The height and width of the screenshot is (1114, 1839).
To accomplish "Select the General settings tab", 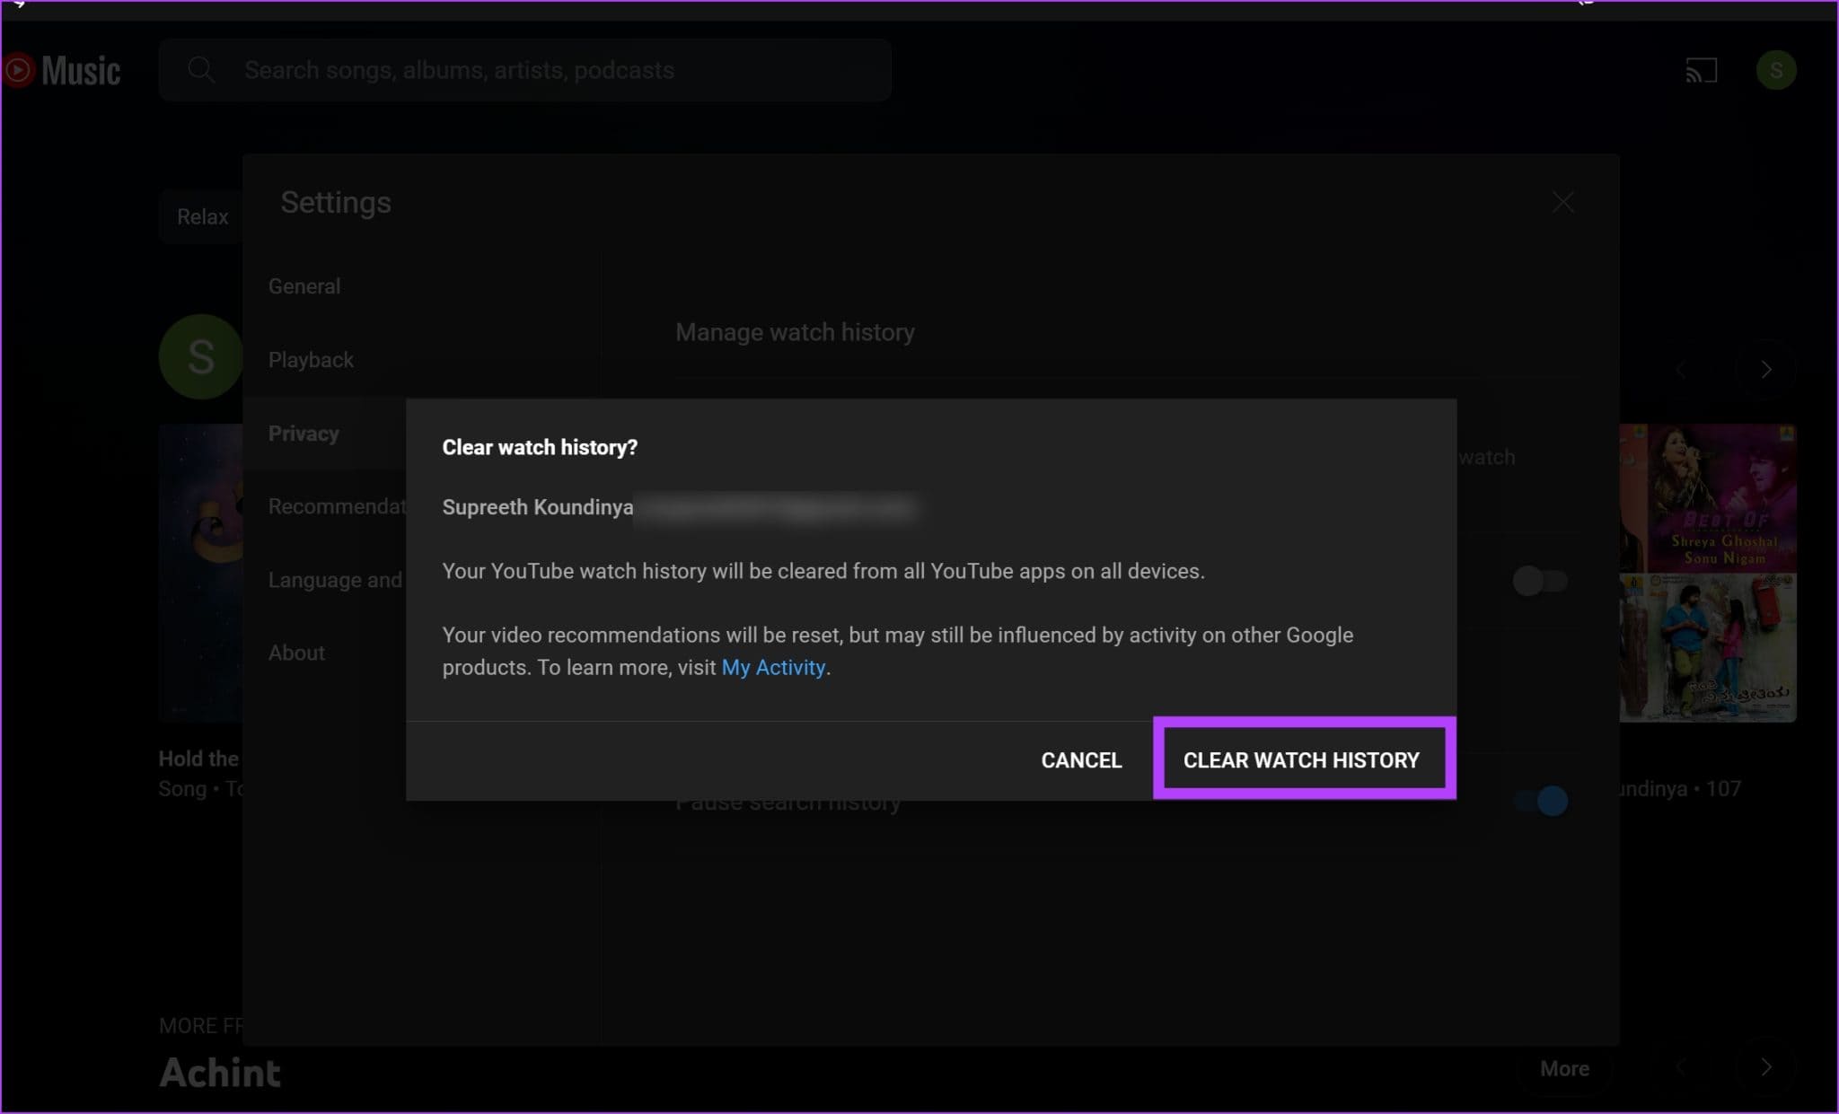I will coord(304,286).
